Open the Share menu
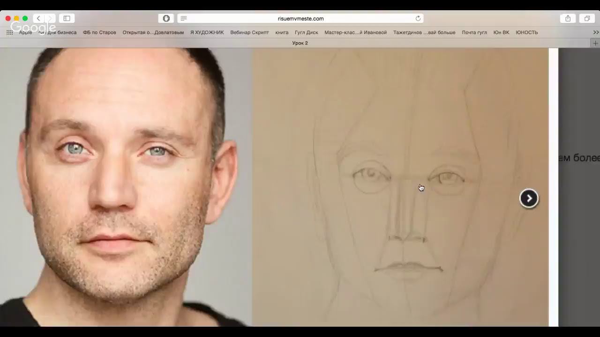Screen dimensions: 600x337 click(568, 18)
